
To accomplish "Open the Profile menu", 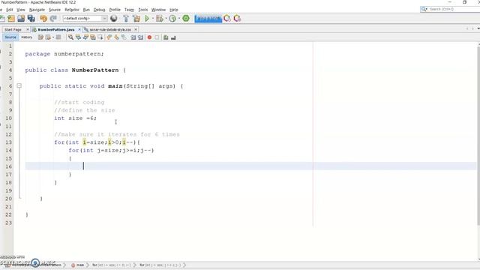I will (115, 10).
